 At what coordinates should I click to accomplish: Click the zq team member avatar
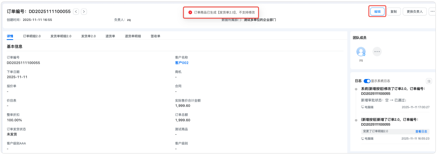pyautogui.click(x=361, y=52)
